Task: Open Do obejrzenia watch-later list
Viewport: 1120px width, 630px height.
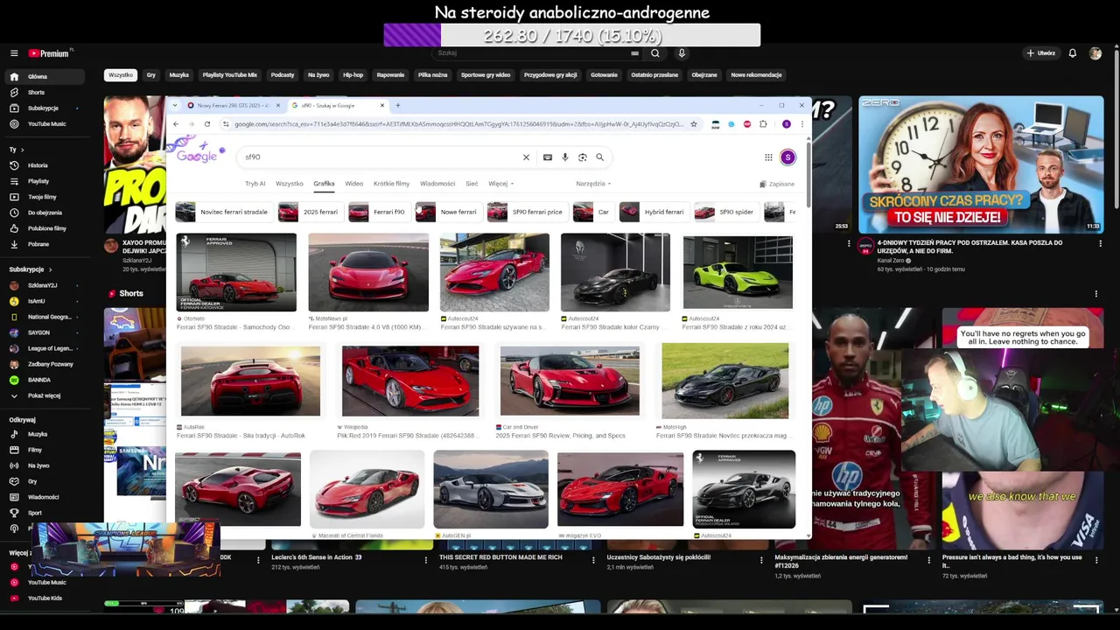Action: 45,213
